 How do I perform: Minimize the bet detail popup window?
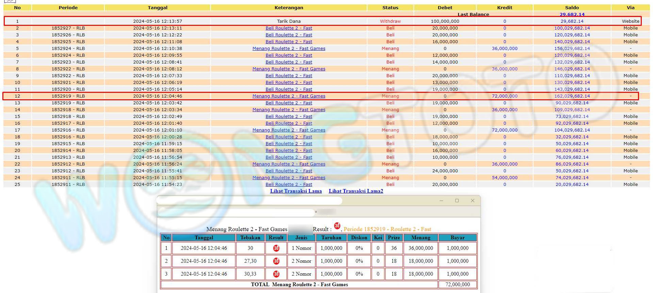441,201
